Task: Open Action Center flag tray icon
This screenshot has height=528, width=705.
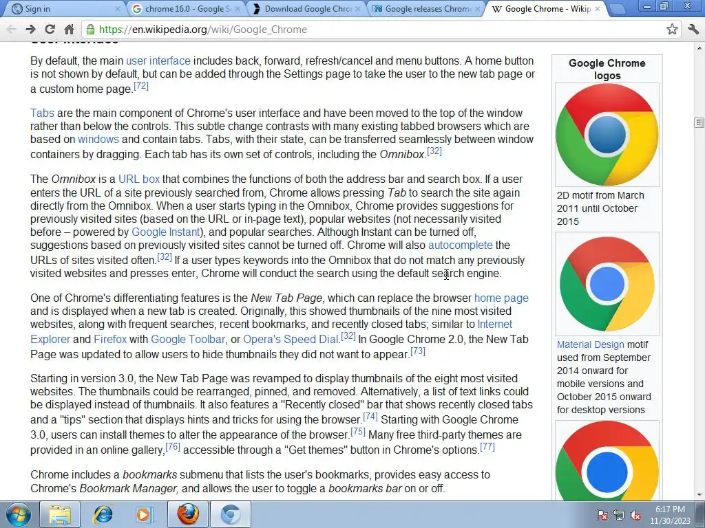Action: pos(602,515)
